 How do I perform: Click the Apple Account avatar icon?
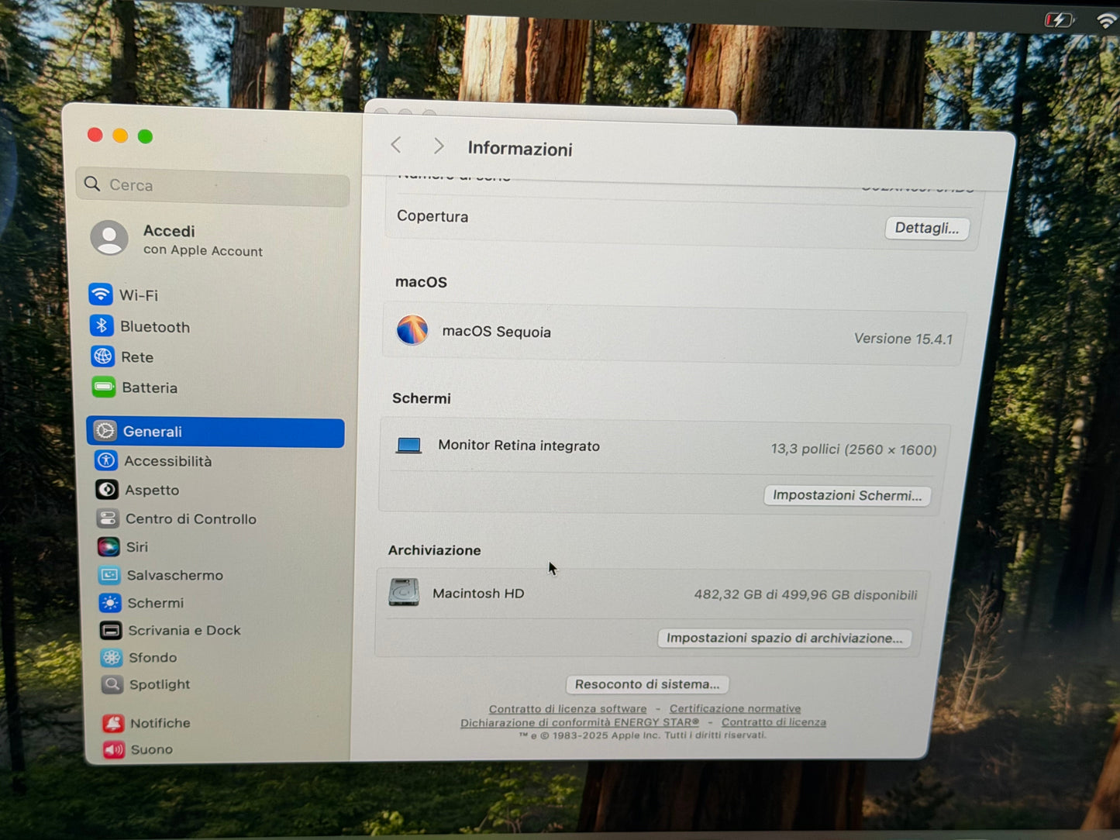click(x=109, y=238)
